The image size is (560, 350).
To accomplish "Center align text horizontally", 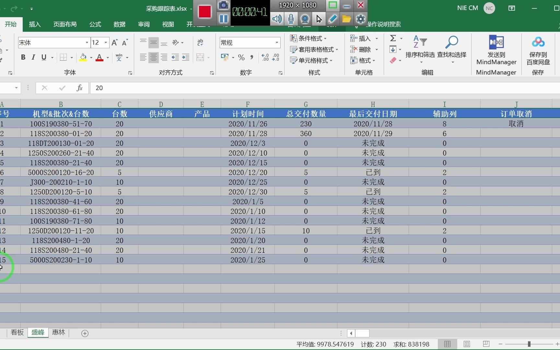I will pos(154,57).
